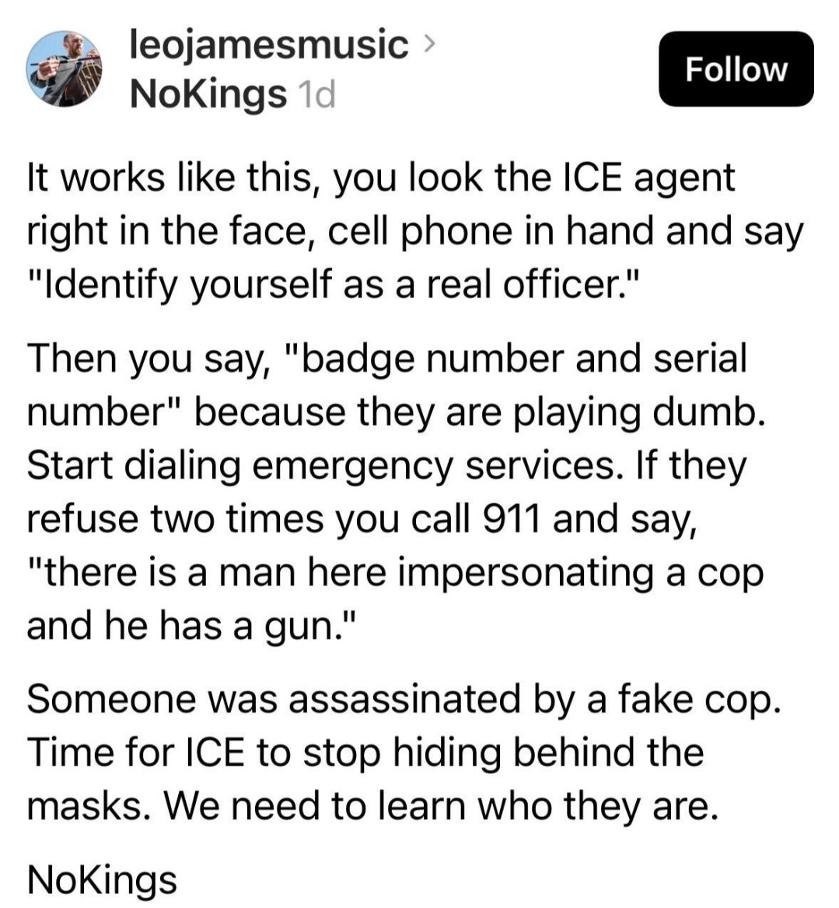Tap the word 'masks.' in last paragraph

tap(90, 806)
